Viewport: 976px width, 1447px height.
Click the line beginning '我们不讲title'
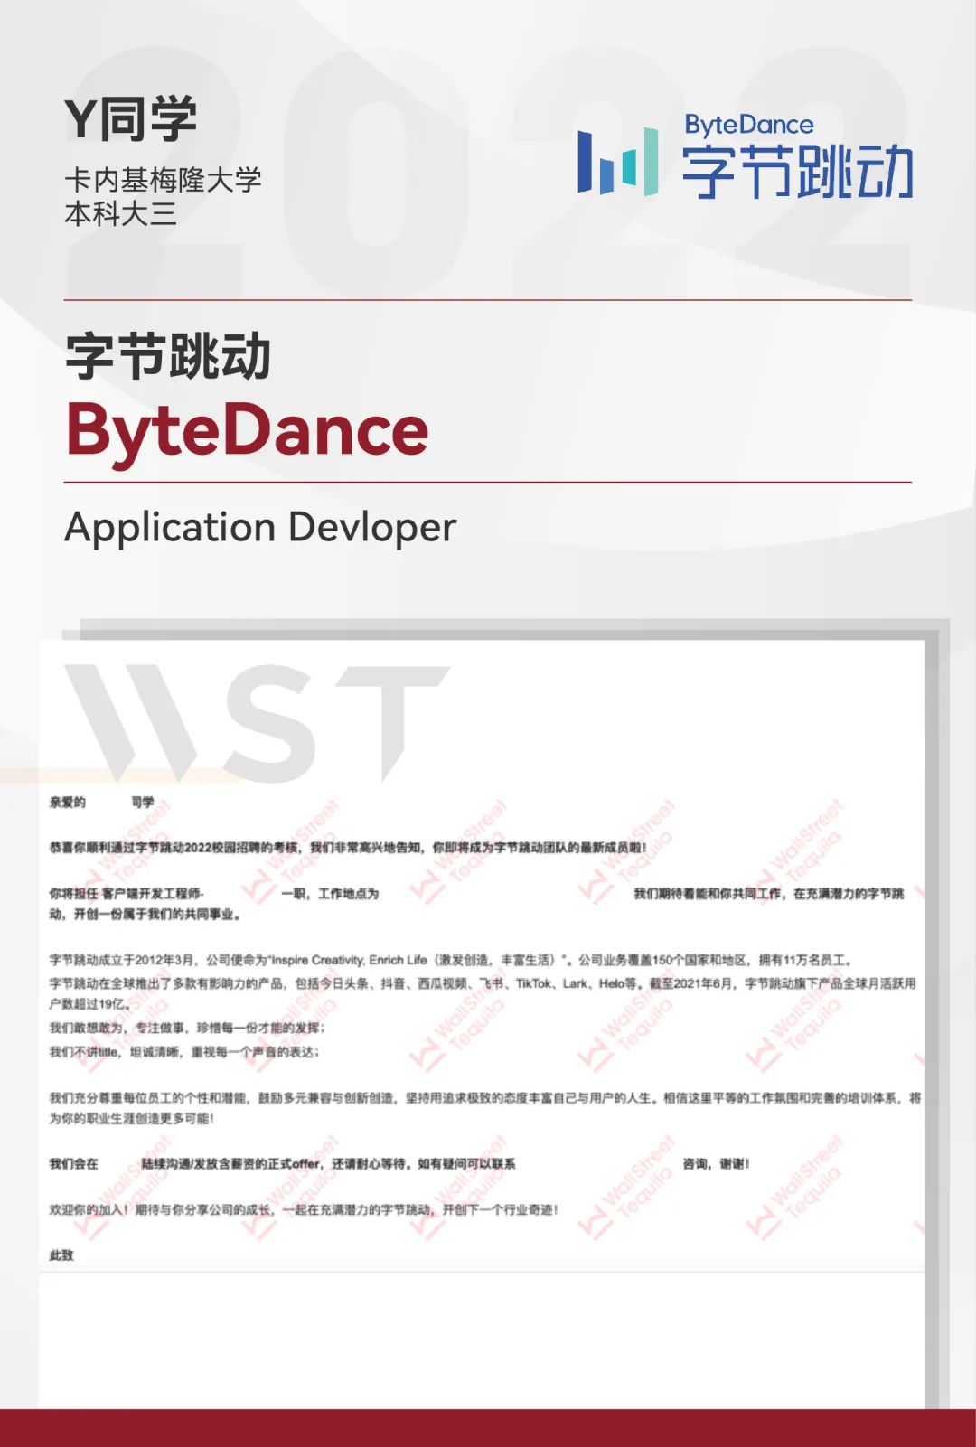pos(184,1052)
